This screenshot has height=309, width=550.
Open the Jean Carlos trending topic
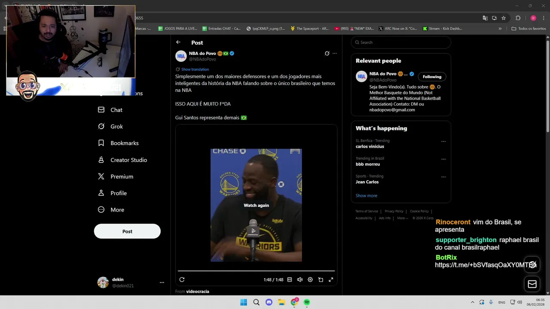[367, 182]
